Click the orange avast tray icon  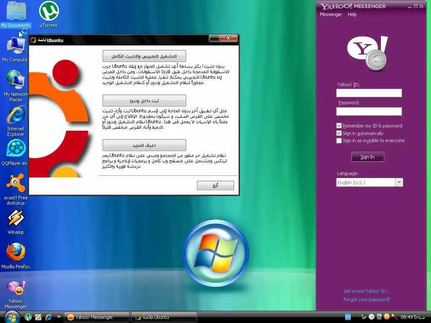386,317
